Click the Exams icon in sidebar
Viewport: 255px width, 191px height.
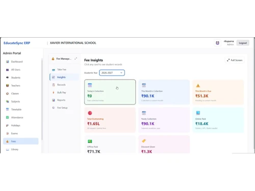point(7,133)
